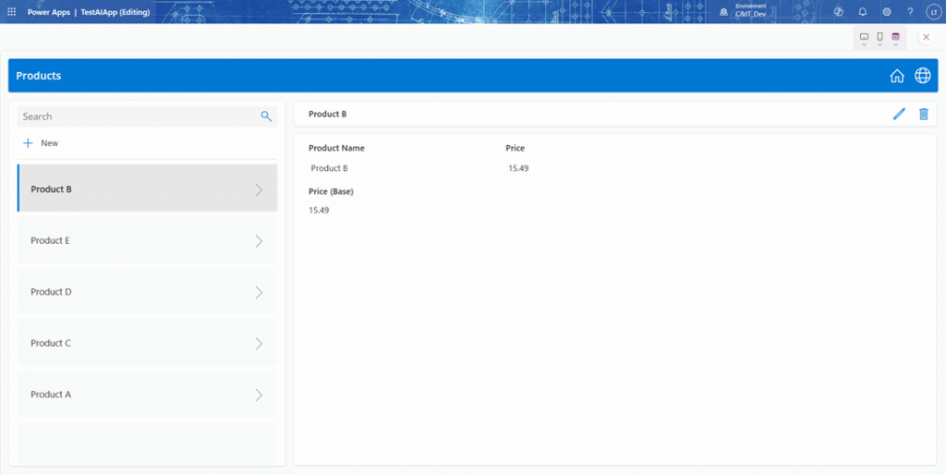Click the Copilot icon in header

(838, 12)
